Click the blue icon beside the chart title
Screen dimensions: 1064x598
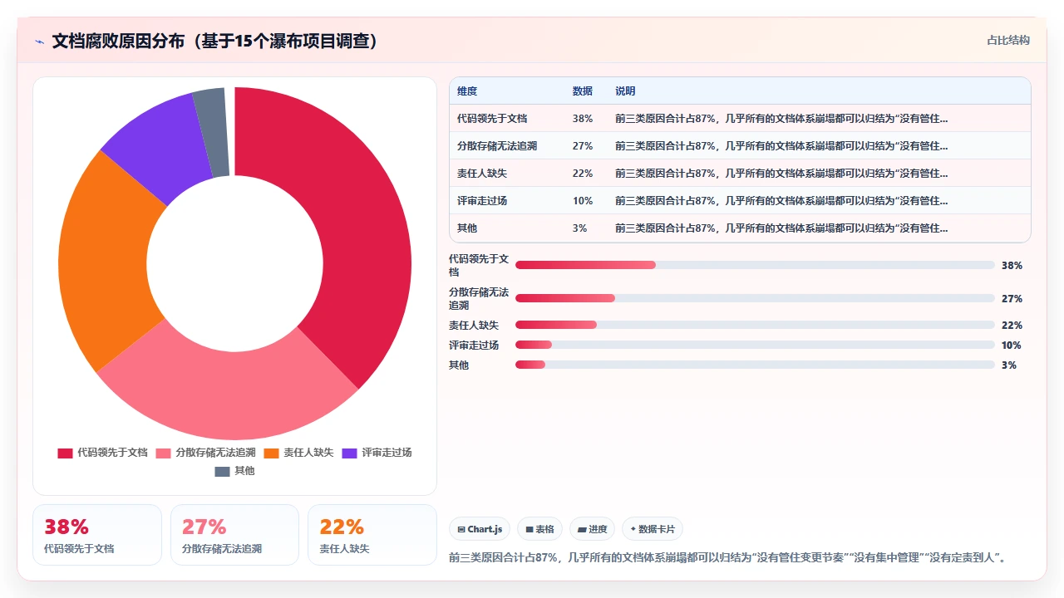coord(39,42)
